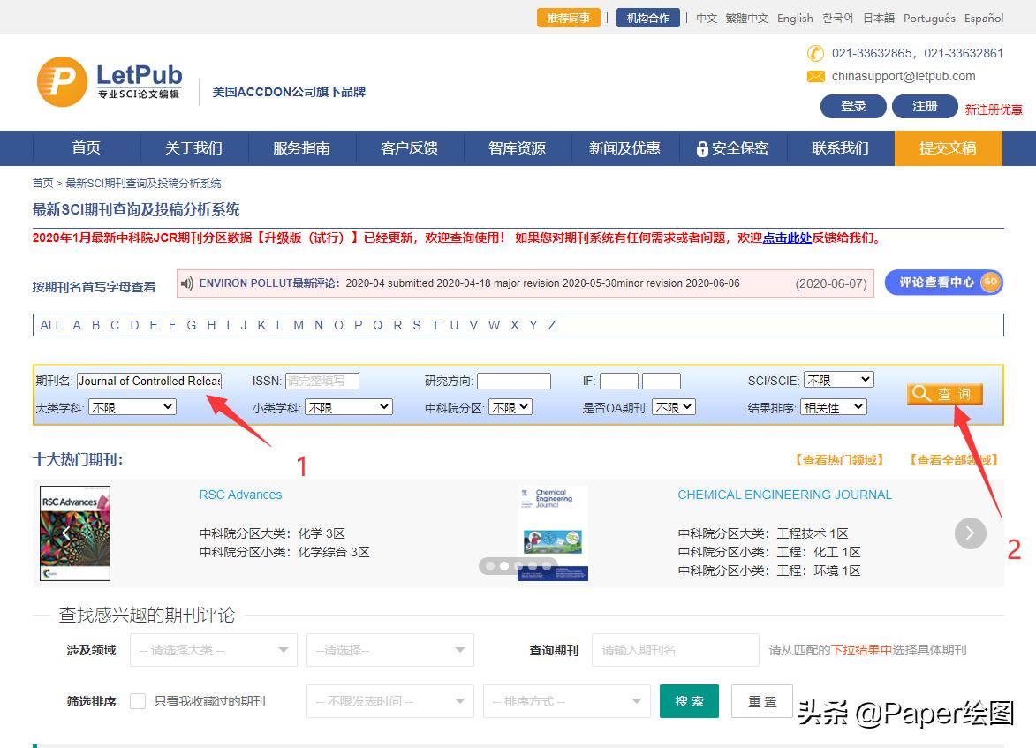Click the GO icon in 评论查看中心

(x=990, y=283)
